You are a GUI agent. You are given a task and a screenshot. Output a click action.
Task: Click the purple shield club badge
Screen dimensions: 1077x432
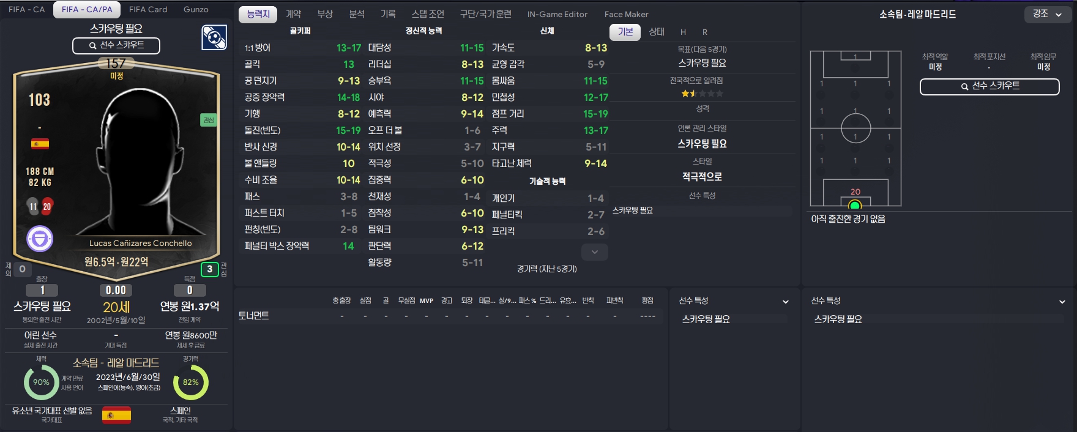click(x=40, y=239)
